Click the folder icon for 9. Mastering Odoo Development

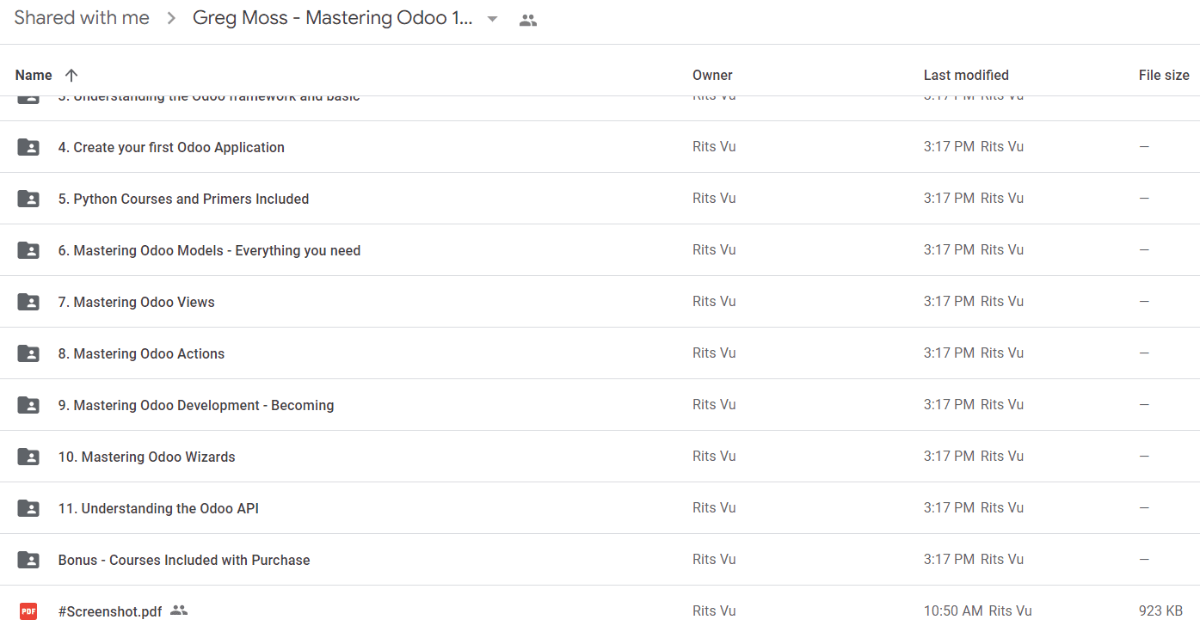(x=28, y=405)
